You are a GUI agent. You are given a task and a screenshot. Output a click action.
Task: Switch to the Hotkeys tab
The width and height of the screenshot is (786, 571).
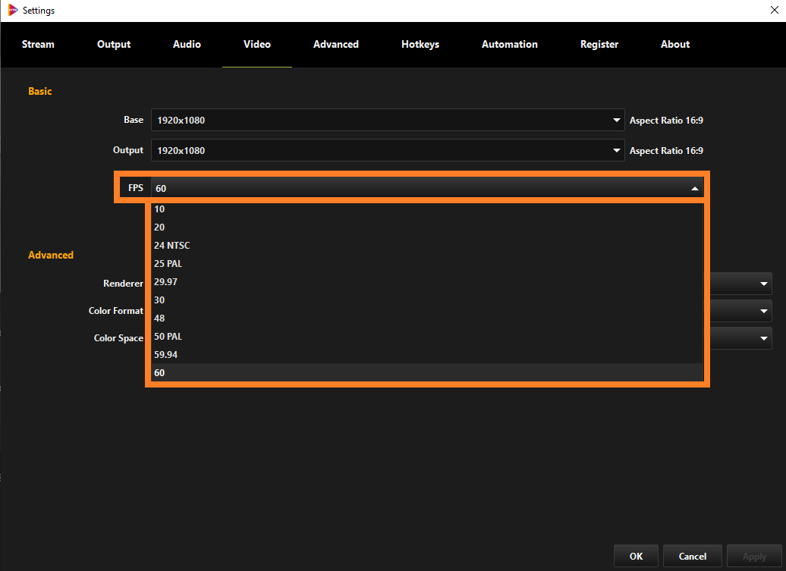pos(420,44)
